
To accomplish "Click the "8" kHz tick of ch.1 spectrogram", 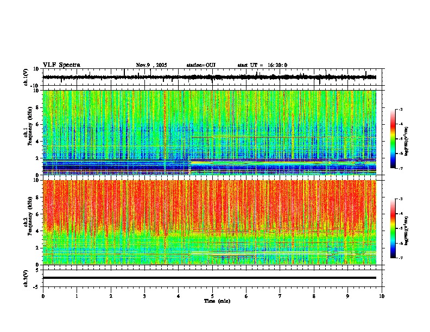I will point(38,107).
